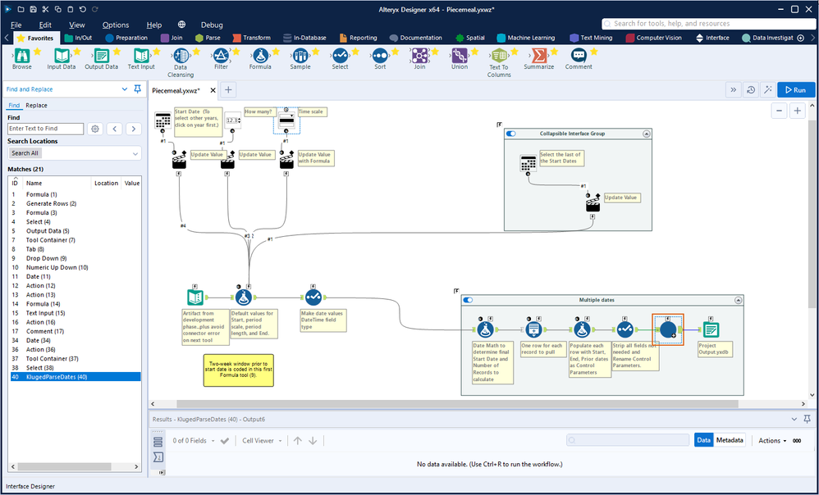
Task: Click the magic wand icon near Run
Action: click(x=767, y=89)
